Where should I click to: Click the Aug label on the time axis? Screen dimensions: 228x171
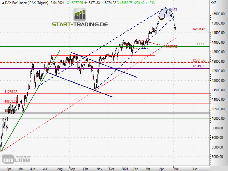(x=60, y=169)
